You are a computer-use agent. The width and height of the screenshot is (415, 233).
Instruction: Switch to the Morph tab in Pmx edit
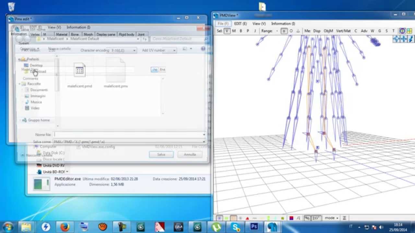coord(88,34)
